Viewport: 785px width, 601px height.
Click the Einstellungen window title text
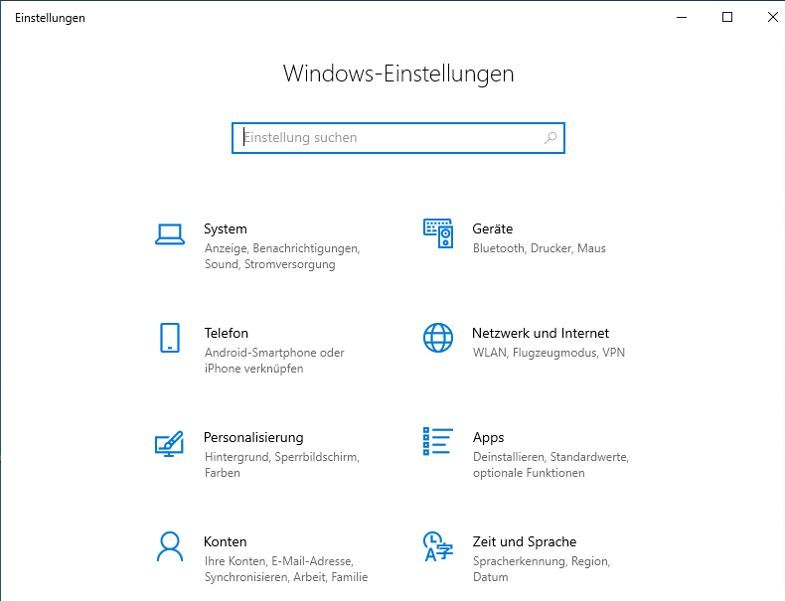(x=50, y=18)
